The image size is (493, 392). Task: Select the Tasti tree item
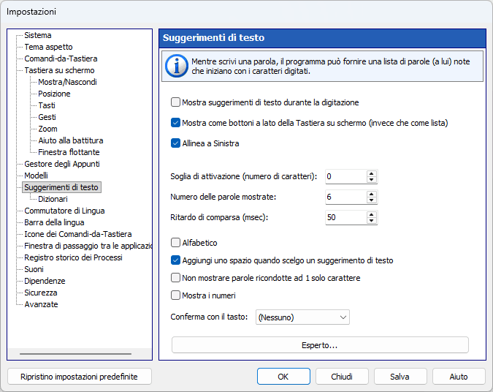tap(47, 105)
